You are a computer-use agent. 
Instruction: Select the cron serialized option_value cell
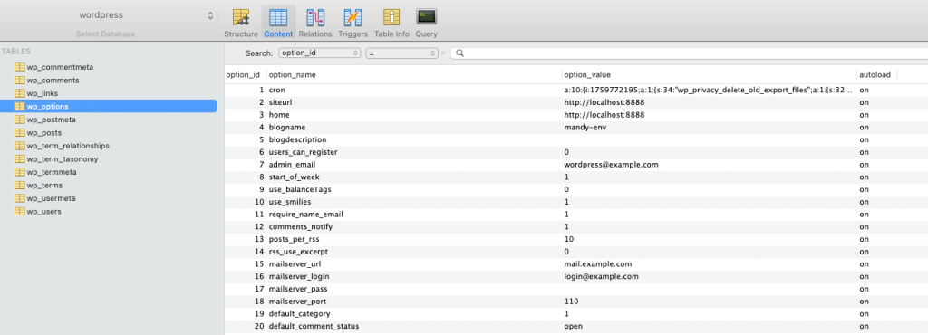tap(709, 91)
